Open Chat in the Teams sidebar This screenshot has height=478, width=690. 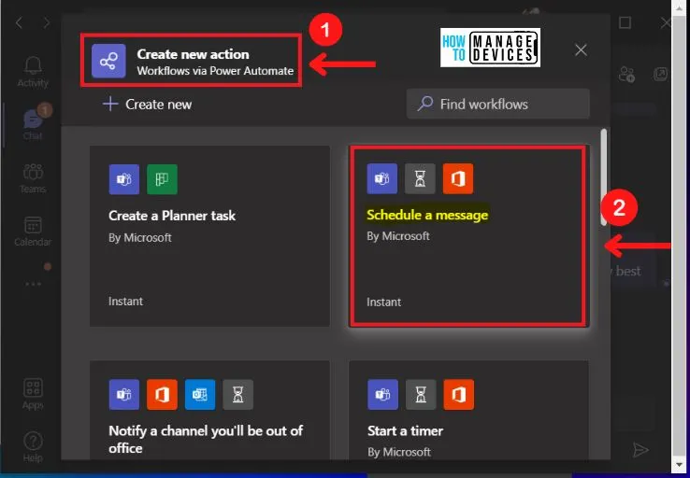[33, 124]
